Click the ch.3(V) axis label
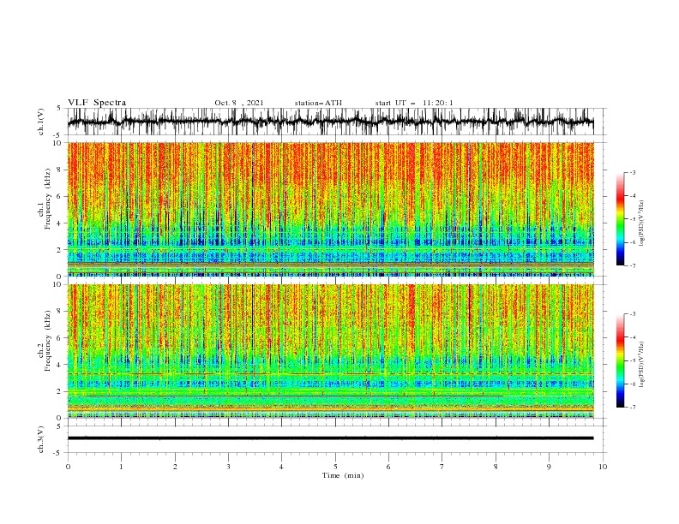The height and width of the screenshot is (524, 679). 41,439
